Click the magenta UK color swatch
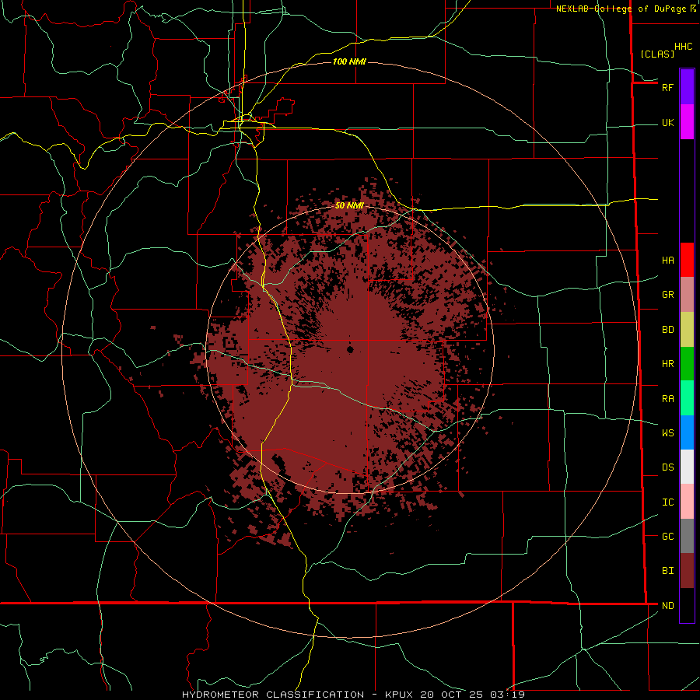Image resolution: width=700 pixels, height=700 pixels. pos(687,122)
